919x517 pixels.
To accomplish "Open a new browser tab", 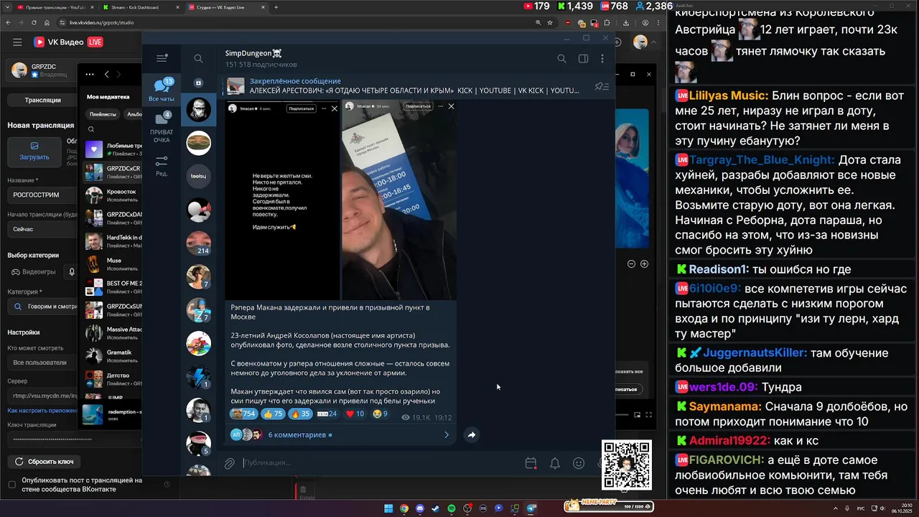I will (276, 7).
